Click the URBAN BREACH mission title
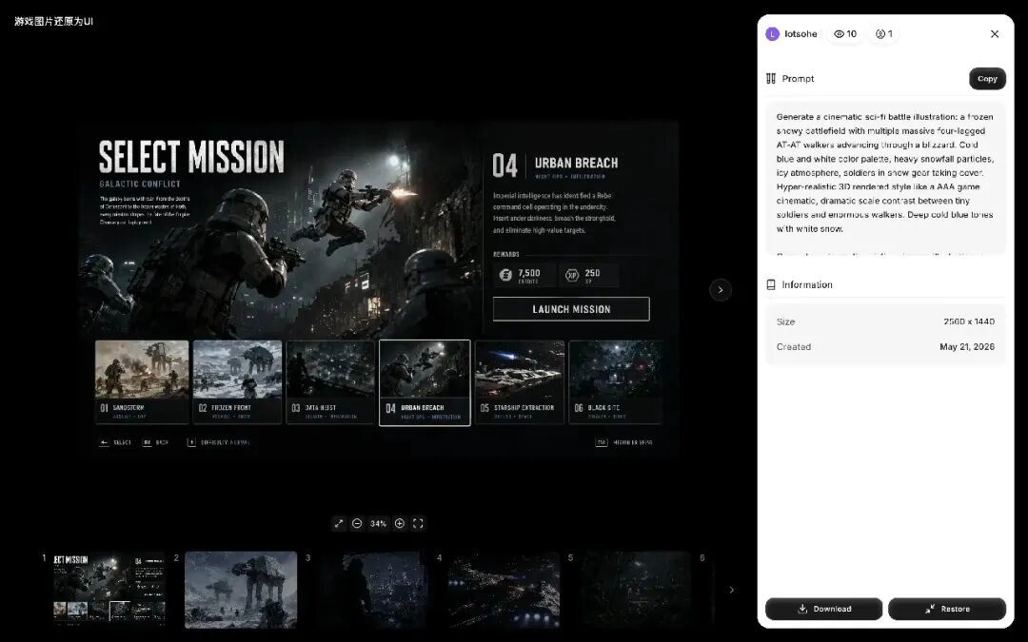The width and height of the screenshot is (1028, 642). [x=576, y=164]
